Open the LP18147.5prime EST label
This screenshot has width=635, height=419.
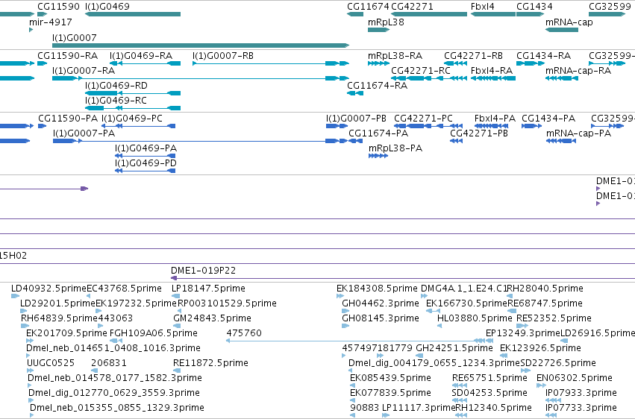pyautogui.click(x=209, y=289)
